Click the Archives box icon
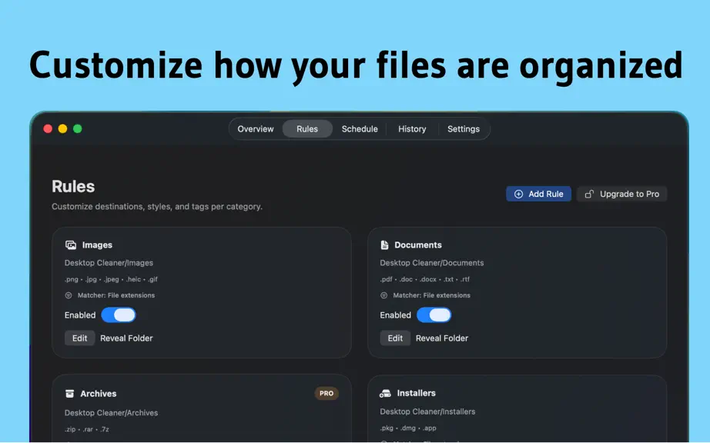Screen dimensions: 710x443 70,394
